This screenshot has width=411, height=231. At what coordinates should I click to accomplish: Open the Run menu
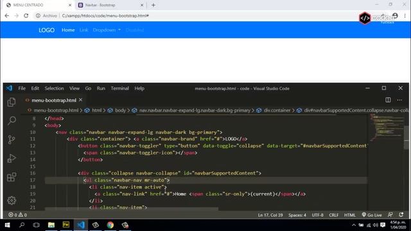coord(101,89)
